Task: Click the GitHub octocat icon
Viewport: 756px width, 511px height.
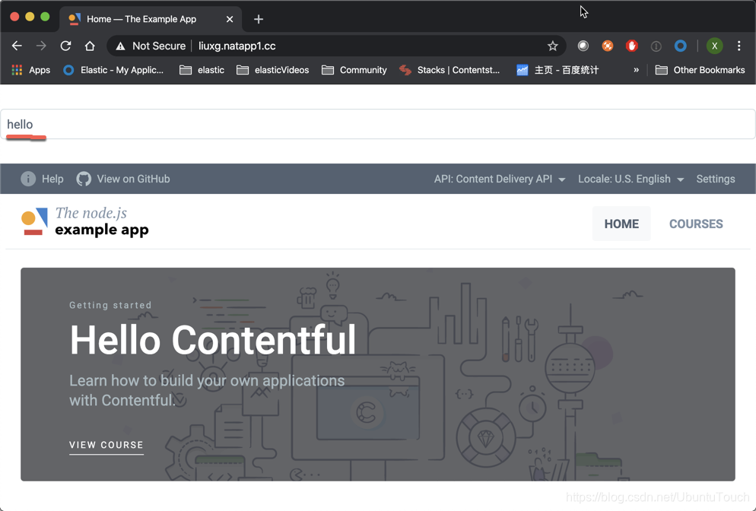Action: click(x=84, y=179)
